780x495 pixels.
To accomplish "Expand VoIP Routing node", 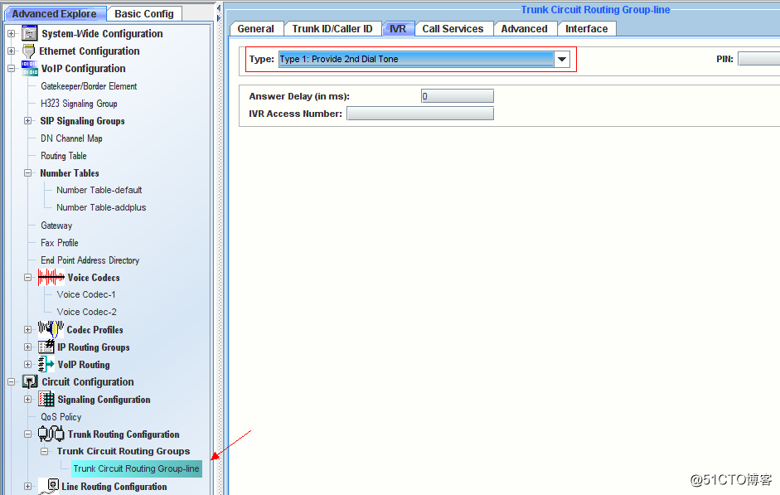I will click(x=28, y=365).
